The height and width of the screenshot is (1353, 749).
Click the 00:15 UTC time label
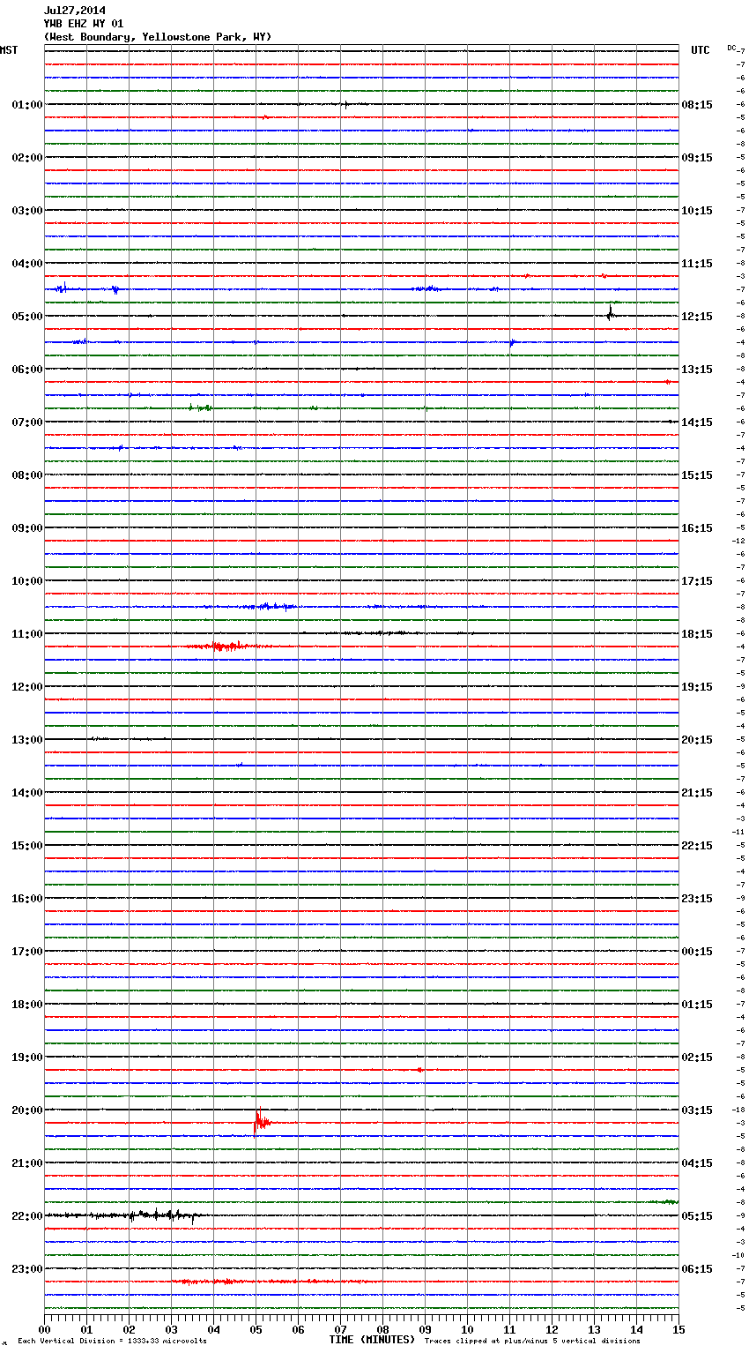point(697,952)
